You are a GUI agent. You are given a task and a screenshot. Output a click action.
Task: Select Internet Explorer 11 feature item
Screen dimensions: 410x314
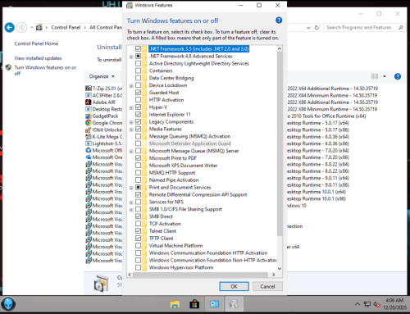(x=170, y=115)
